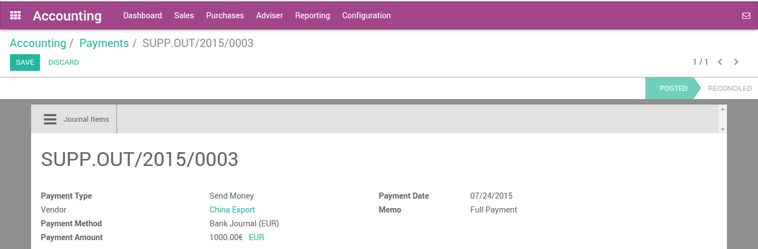Click the EUR currency link
Viewport: 758px width, 249px height.
pyautogui.click(x=256, y=237)
